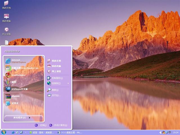The image size is (180, 135).
Task: Open 网上邻居 in Start menu right pane
Action: pyautogui.click(x=54, y=71)
